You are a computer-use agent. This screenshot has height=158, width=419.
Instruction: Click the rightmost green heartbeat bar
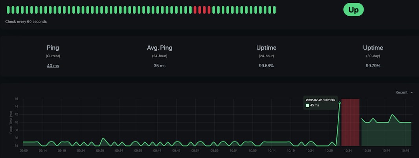(x=274, y=10)
